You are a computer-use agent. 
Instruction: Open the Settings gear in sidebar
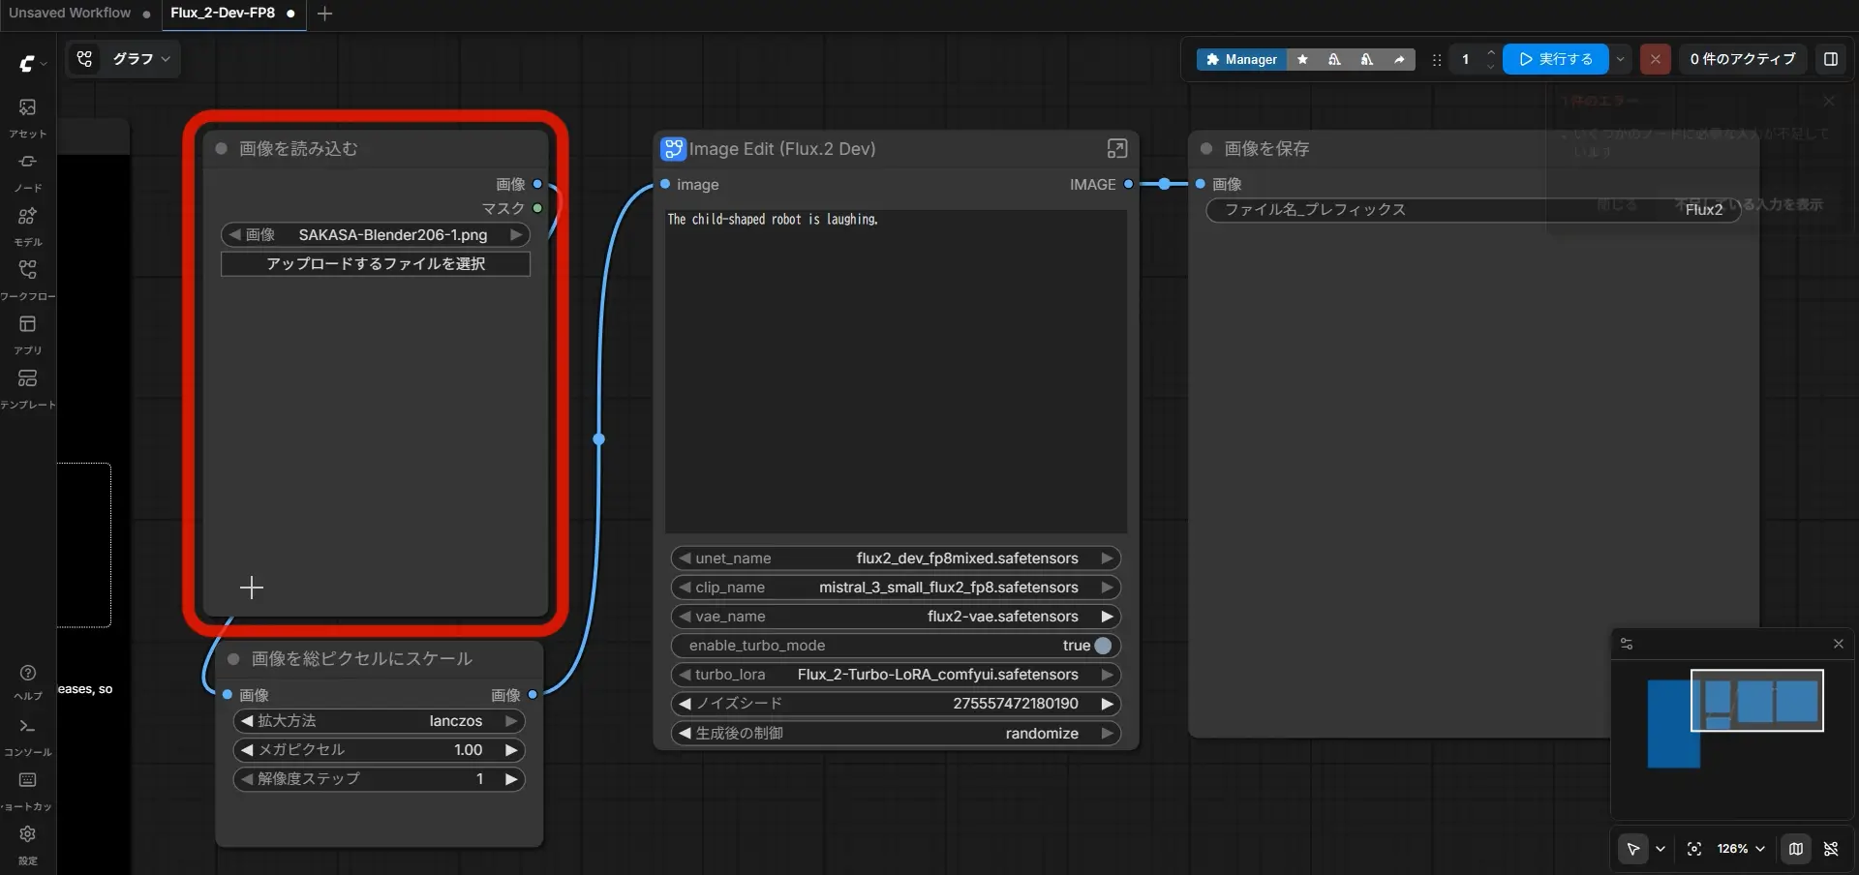pos(27,834)
